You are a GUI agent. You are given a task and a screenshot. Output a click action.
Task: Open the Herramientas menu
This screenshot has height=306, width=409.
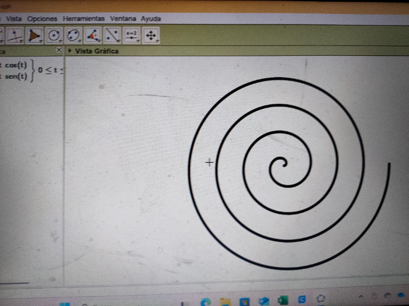click(x=84, y=19)
